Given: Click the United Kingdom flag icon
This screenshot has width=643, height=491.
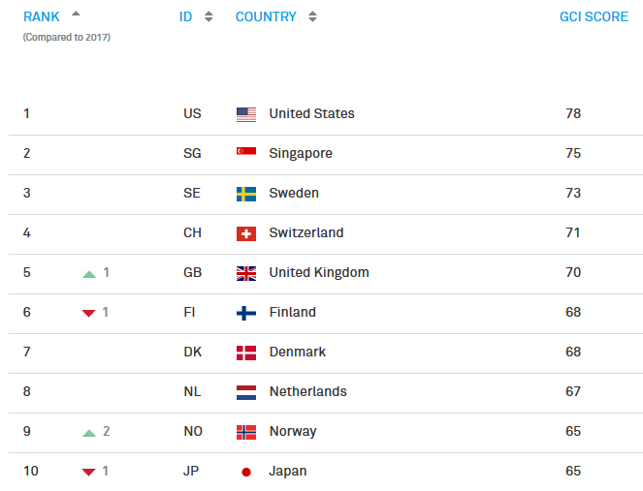Looking at the screenshot, I should click(246, 273).
